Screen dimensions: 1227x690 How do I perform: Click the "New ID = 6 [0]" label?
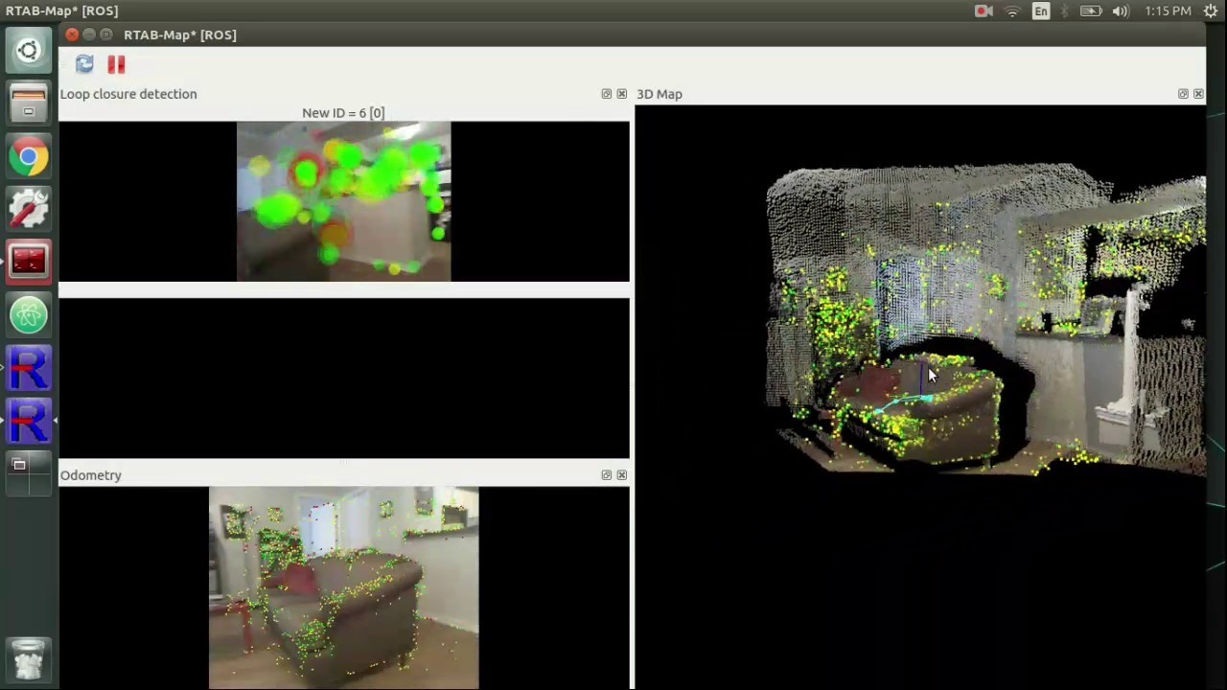coord(343,113)
